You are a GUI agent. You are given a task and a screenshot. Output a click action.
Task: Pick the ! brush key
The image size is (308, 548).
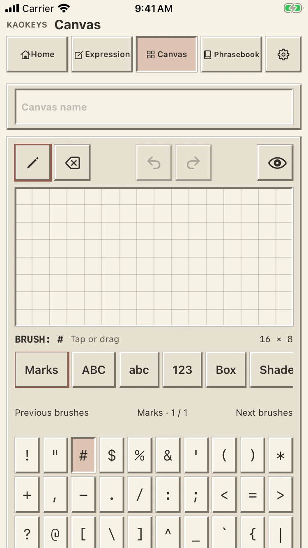(x=27, y=455)
